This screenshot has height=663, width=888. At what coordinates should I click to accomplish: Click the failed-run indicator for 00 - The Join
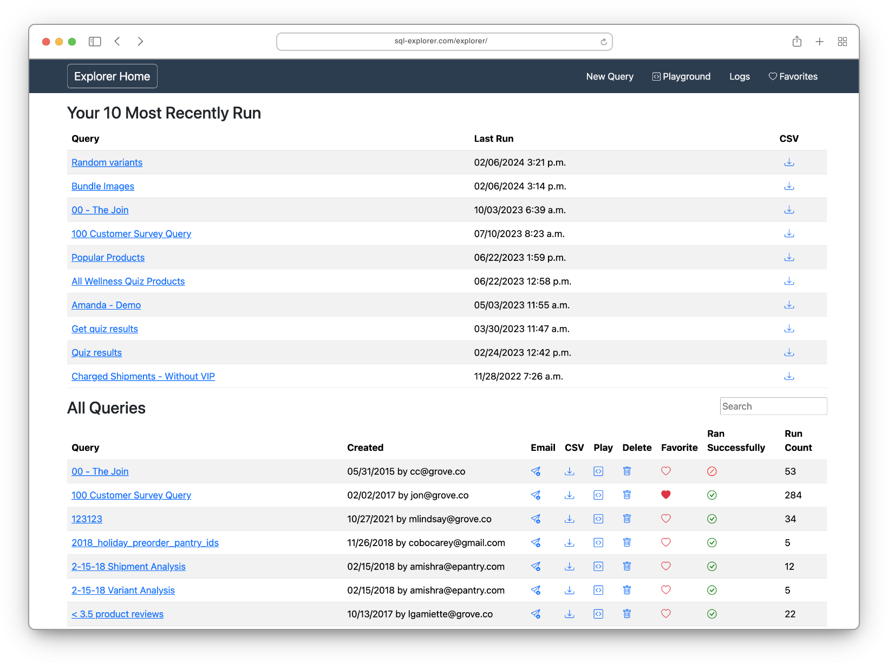[x=711, y=471]
